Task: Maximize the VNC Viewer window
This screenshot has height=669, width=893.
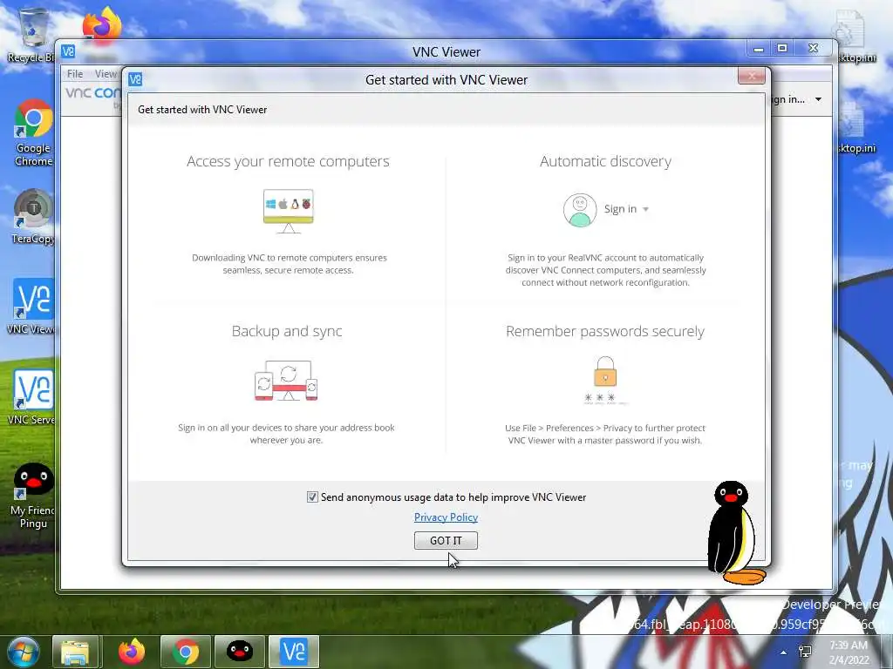Action: pos(782,49)
